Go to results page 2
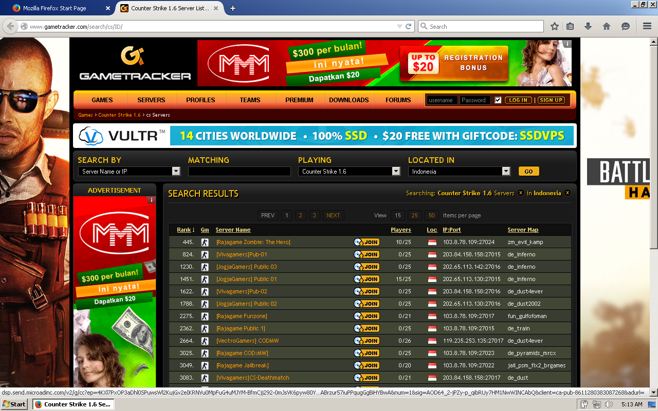 pos(301,215)
